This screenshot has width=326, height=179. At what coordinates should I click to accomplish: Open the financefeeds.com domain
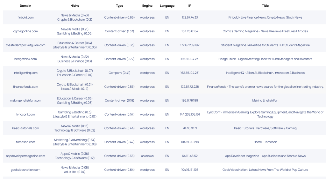[25, 87]
